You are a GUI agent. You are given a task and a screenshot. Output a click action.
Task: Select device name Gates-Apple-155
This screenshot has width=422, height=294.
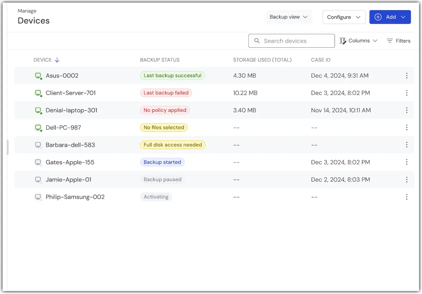pyautogui.click(x=70, y=162)
